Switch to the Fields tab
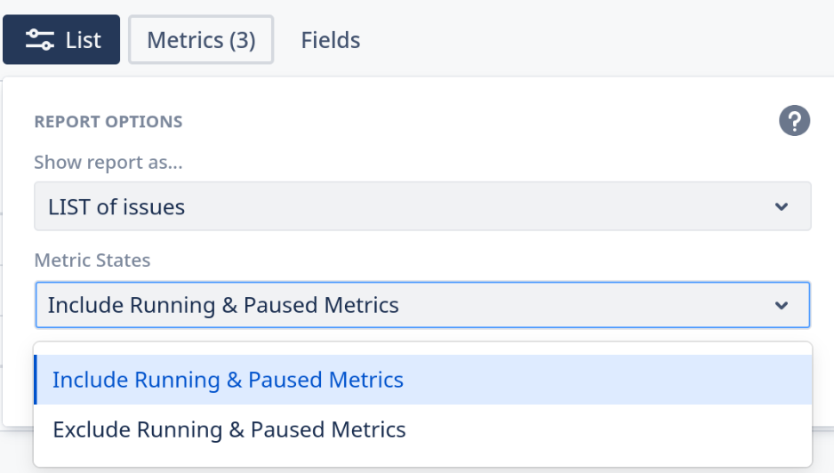Screen dimensions: 834x473 (330, 40)
